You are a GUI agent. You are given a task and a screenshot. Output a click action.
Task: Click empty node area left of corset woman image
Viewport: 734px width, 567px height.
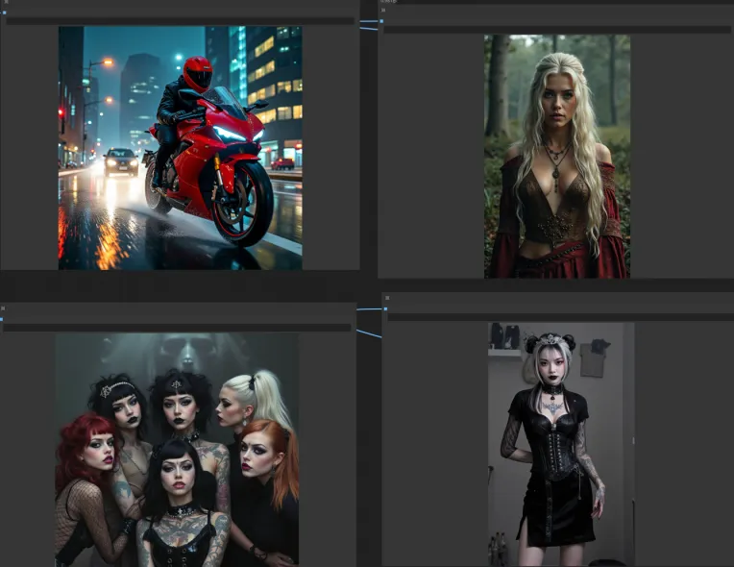[x=434, y=443]
